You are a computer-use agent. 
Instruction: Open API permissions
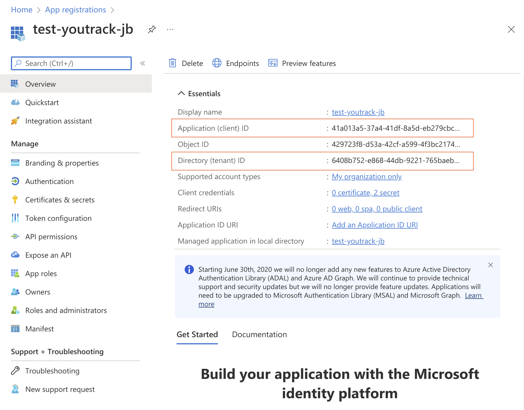(51, 236)
